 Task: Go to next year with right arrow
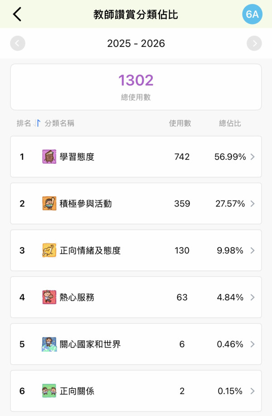(x=255, y=44)
